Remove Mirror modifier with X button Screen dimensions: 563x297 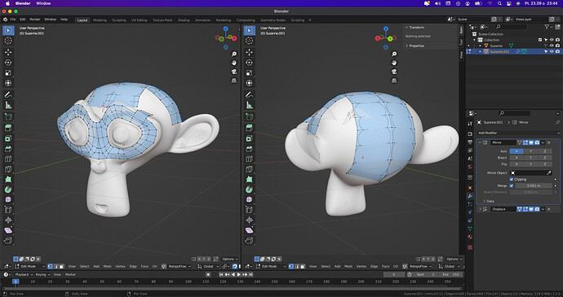(x=548, y=142)
